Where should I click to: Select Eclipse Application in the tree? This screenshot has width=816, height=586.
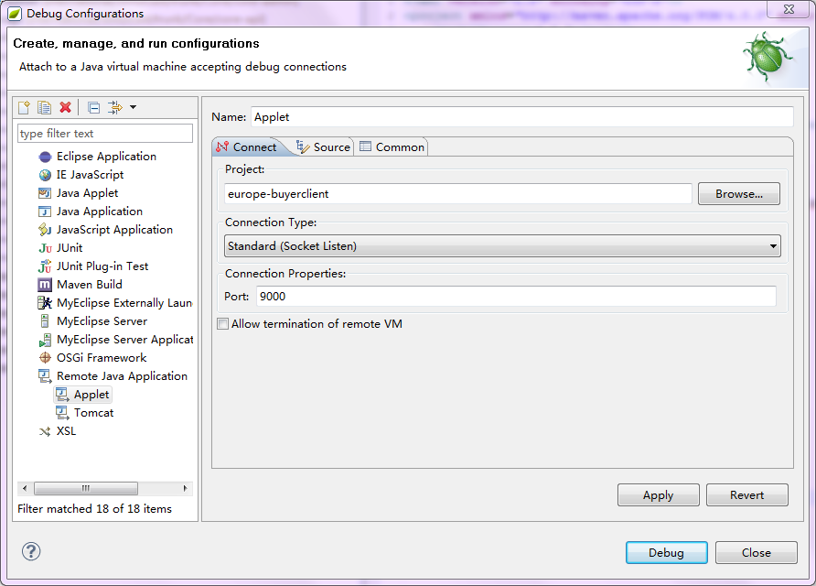click(x=106, y=157)
